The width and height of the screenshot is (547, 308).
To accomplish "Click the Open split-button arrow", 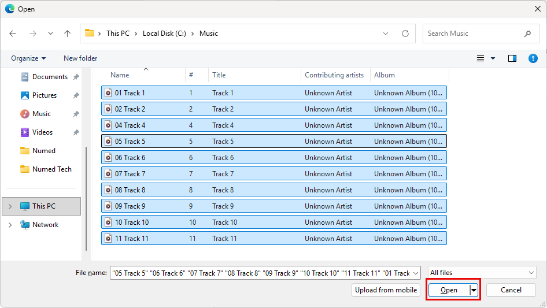I will tap(474, 291).
